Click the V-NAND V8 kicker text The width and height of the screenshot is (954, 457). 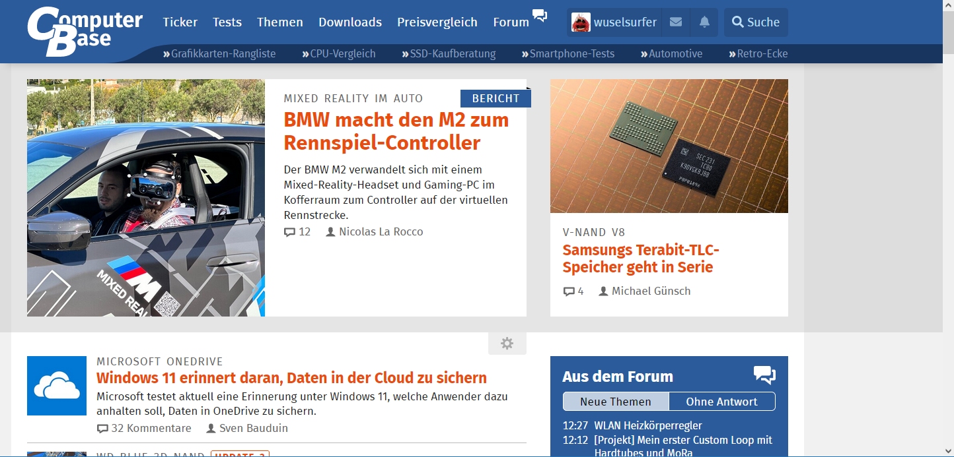[x=594, y=232]
